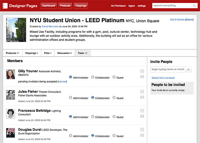The image size is (200, 143).
Task: Click Delete for the project
Action: 180,19
